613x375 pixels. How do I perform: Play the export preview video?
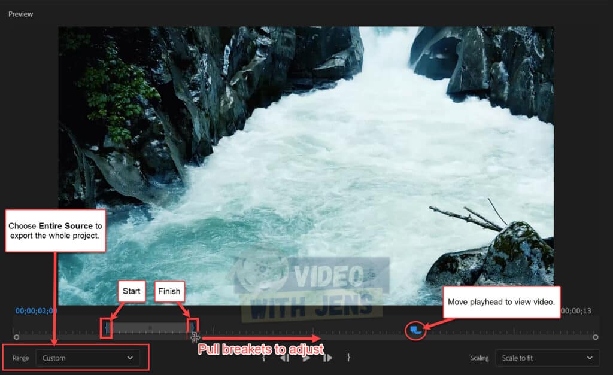[x=306, y=358]
